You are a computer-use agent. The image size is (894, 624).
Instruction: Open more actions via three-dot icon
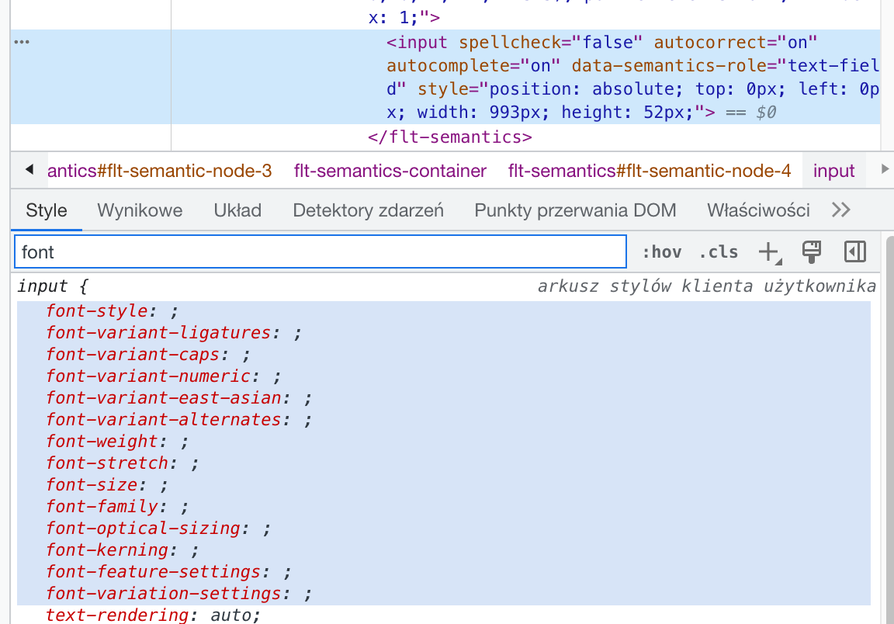tap(22, 41)
